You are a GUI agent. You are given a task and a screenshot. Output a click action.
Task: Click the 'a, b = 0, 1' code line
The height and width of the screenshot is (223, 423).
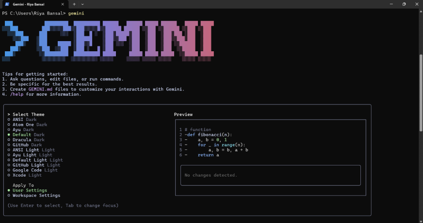(212, 140)
